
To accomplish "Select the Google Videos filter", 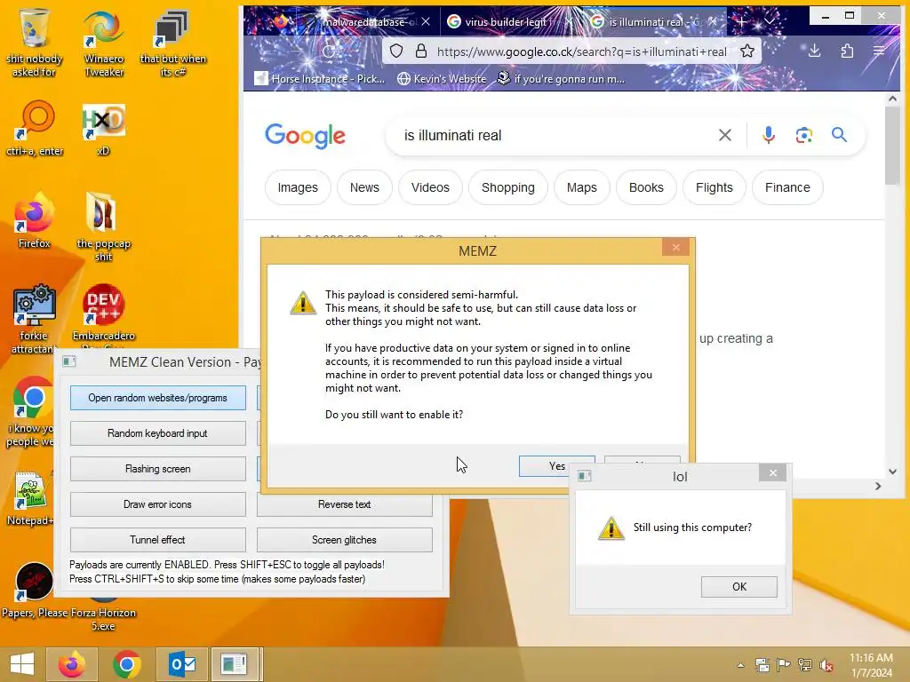I will pos(430,187).
